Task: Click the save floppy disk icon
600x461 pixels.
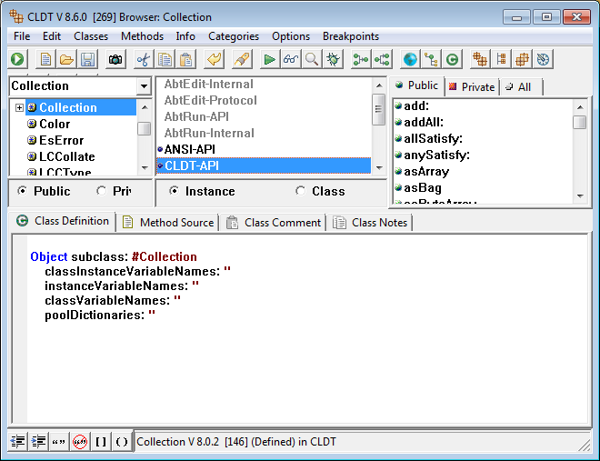Action: (88, 59)
